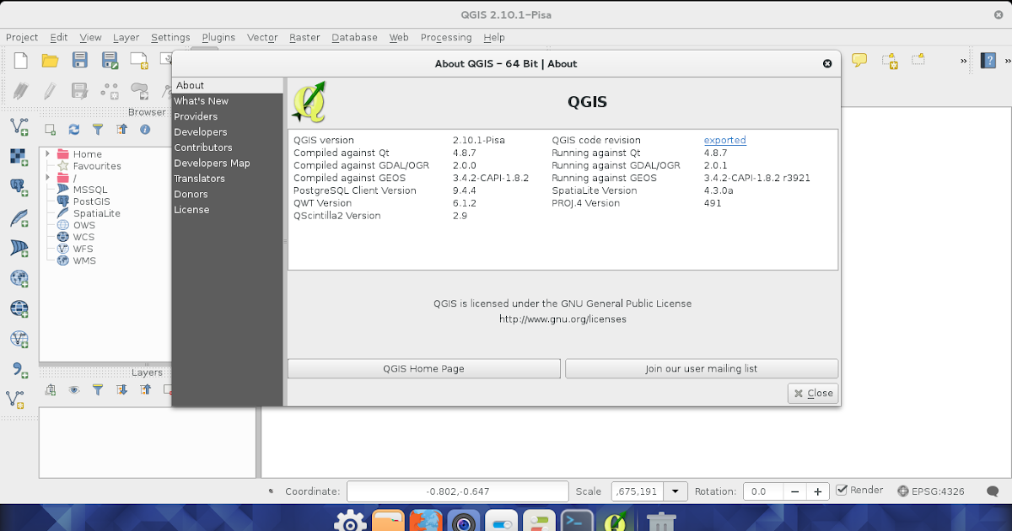Viewport: 1012px width, 531px height.
Task: Click Join our user mailing list button
Action: click(x=702, y=368)
